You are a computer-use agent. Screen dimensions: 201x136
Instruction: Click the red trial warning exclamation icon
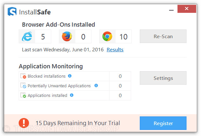pos(24,123)
